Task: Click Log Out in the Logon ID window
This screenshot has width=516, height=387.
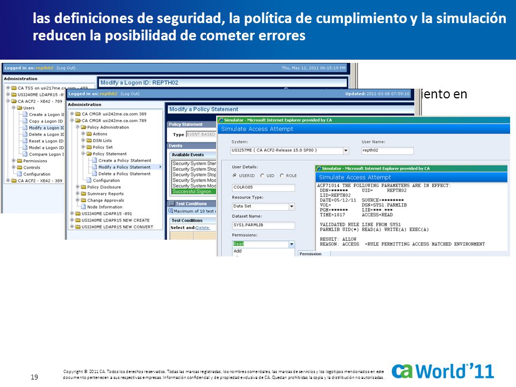Action: pos(66,68)
